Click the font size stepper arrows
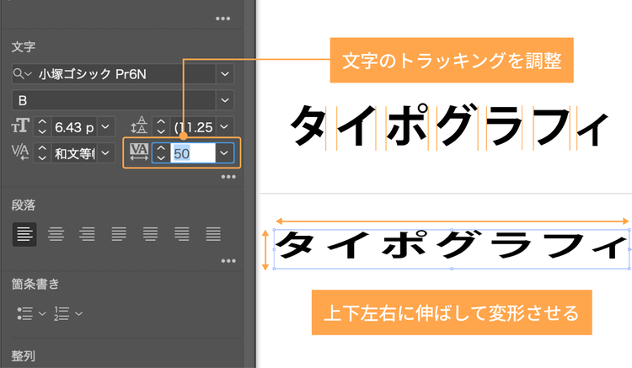 coord(42,127)
